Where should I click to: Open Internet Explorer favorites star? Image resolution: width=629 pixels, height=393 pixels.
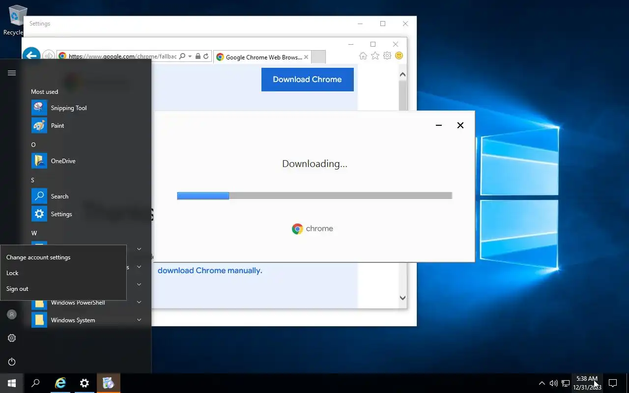pyautogui.click(x=375, y=56)
